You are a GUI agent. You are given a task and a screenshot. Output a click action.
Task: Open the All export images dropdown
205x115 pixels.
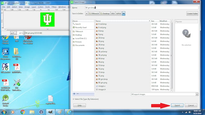[x=165, y=94]
